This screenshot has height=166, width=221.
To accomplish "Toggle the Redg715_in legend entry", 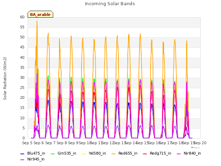I will (x=157, y=153).
